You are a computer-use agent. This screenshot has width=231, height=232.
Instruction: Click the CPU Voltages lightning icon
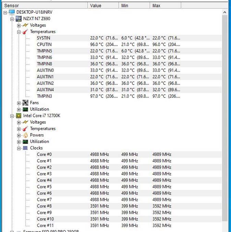(25, 122)
